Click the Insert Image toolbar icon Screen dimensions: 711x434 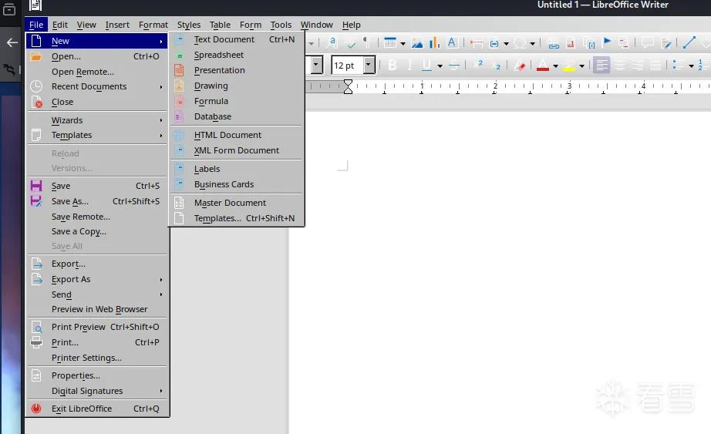click(416, 43)
